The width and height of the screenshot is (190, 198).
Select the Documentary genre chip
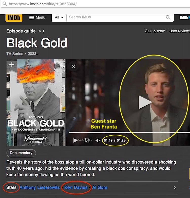(21, 153)
